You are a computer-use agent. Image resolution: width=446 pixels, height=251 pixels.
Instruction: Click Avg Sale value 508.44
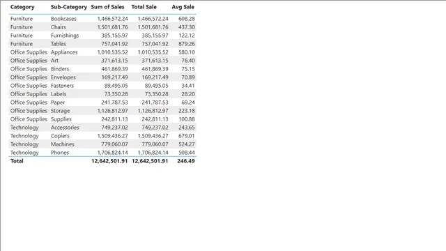[187, 153]
